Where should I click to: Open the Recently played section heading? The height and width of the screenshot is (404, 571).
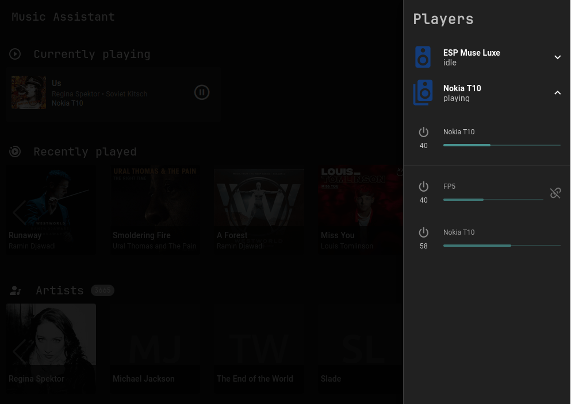85,151
